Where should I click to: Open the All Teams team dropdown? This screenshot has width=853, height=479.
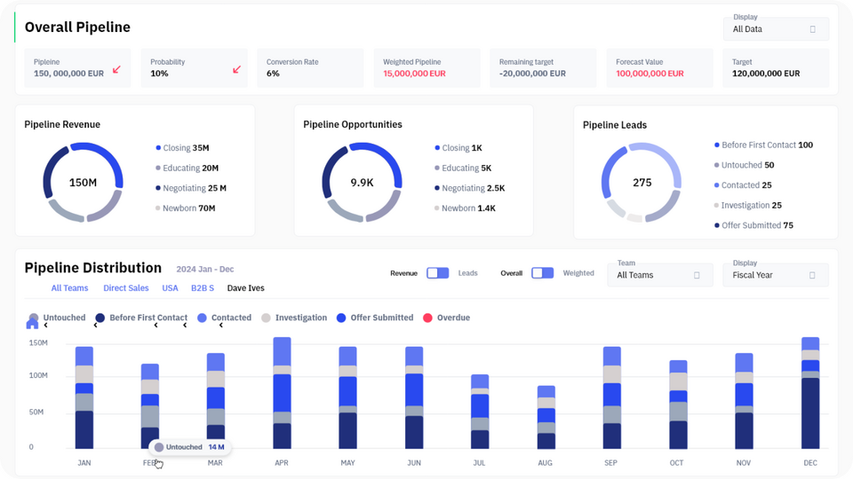pos(660,275)
